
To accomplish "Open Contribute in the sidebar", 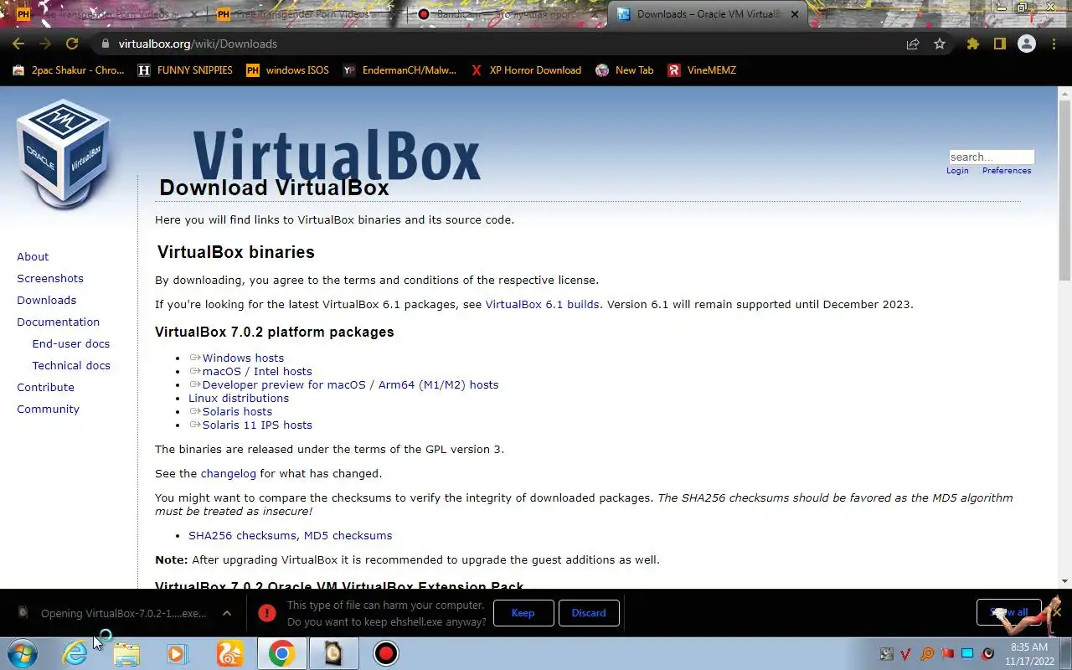I will [45, 387].
